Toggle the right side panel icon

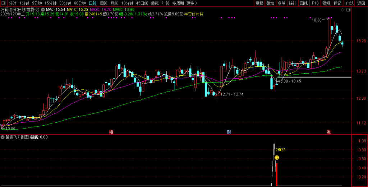pyautogui.click(x=349, y=9)
